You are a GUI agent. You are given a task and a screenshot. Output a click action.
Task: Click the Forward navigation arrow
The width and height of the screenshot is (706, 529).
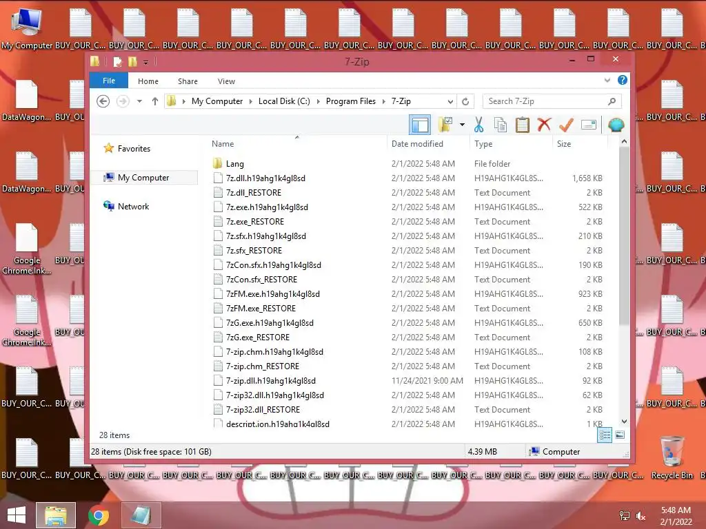tap(123, 101)
